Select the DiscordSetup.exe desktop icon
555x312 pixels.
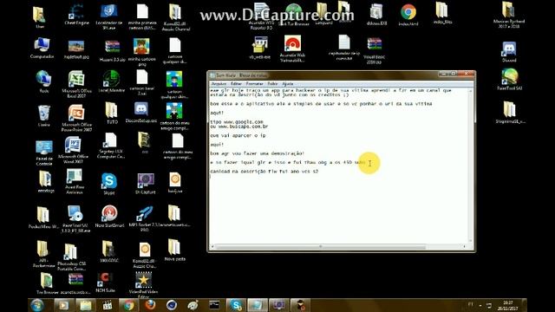pos(140,113)
